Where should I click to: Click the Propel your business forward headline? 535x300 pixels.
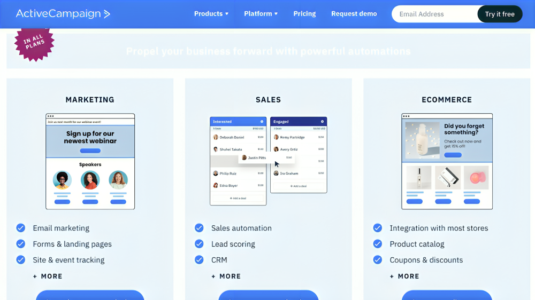coord(269,51)
